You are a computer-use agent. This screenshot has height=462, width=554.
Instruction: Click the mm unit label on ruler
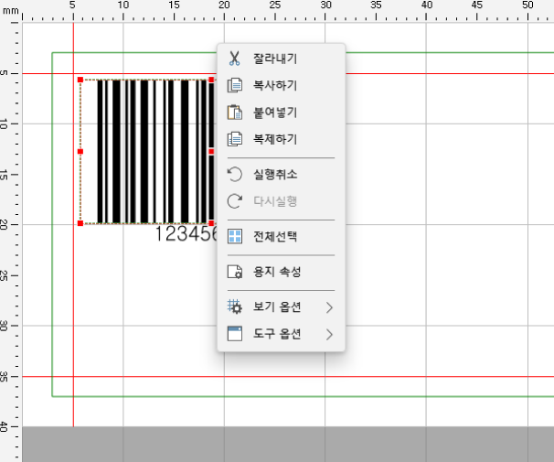tap(10, 11)
